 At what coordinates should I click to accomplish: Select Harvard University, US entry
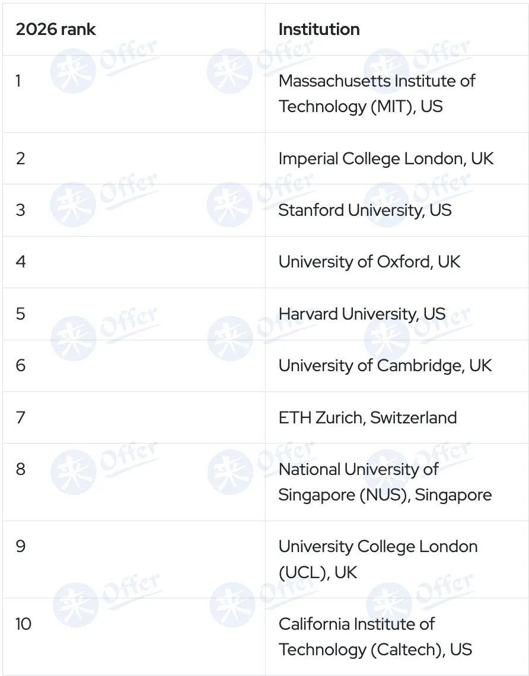362,314
